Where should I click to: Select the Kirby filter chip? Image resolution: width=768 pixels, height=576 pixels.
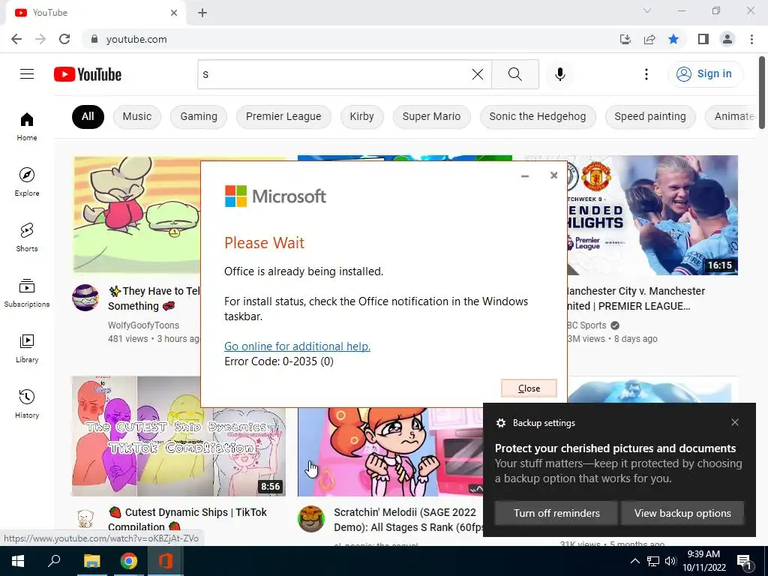[362, 116]
